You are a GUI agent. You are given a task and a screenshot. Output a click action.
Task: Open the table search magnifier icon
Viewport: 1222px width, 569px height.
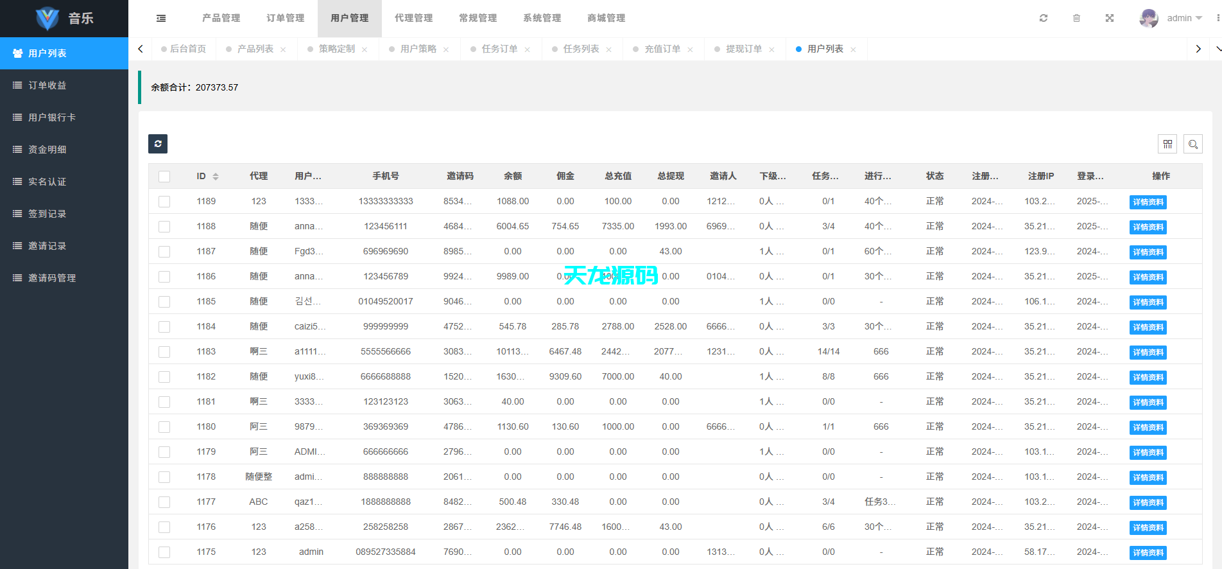(1193, 144)
